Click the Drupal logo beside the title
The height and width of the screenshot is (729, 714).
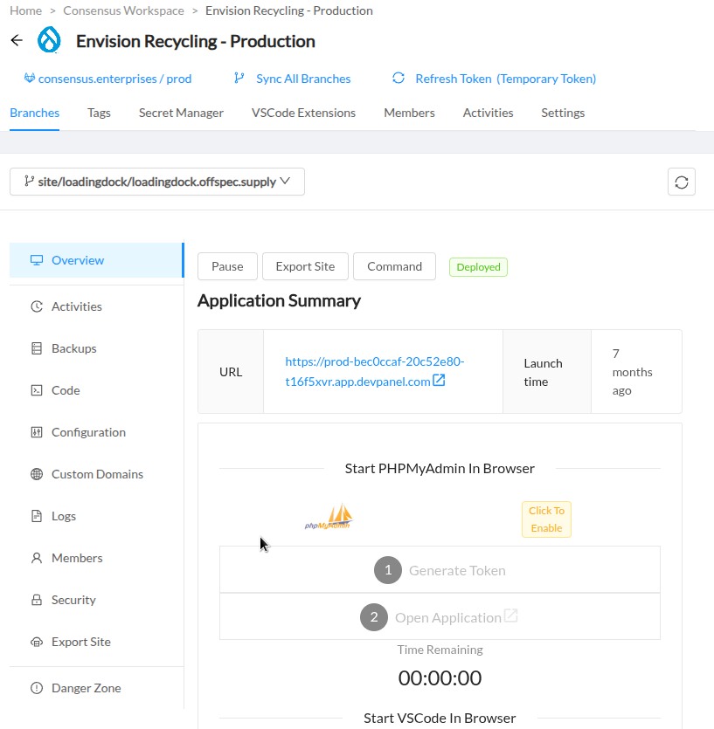(49, 40)
